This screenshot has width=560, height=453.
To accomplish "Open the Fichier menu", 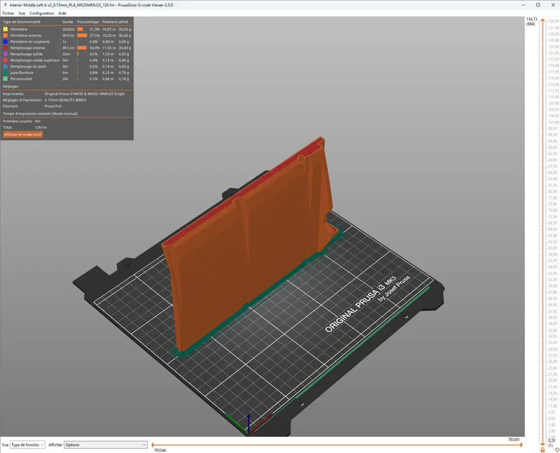I will click(8, 13).
